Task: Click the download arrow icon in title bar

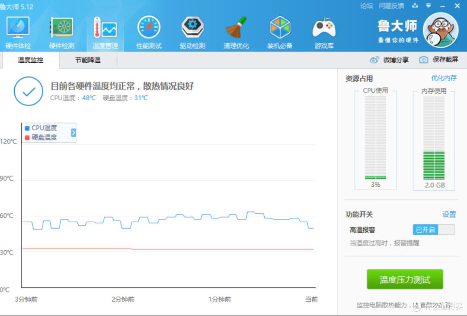Action: (415, 6)
